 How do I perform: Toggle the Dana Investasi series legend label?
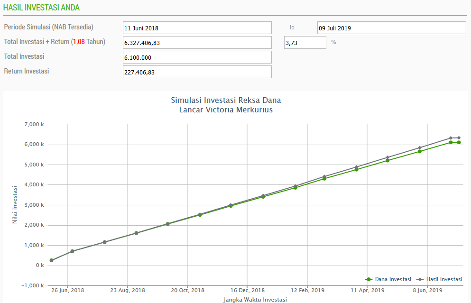[x=393, y=279]
